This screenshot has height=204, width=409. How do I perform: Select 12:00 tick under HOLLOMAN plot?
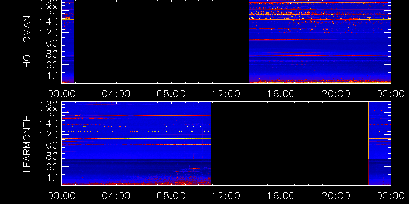226,94
